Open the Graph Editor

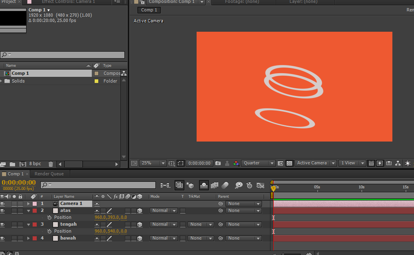tap(260, 185)
